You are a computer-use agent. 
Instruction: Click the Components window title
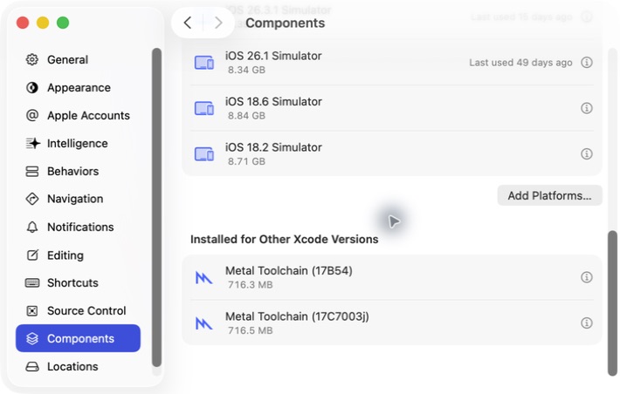pos(285,23)
